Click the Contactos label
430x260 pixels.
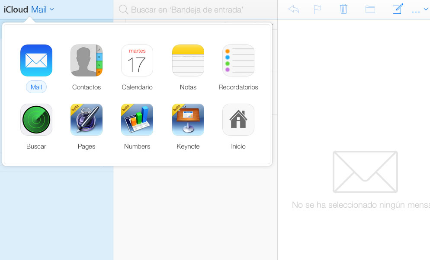tap(87, 87)
